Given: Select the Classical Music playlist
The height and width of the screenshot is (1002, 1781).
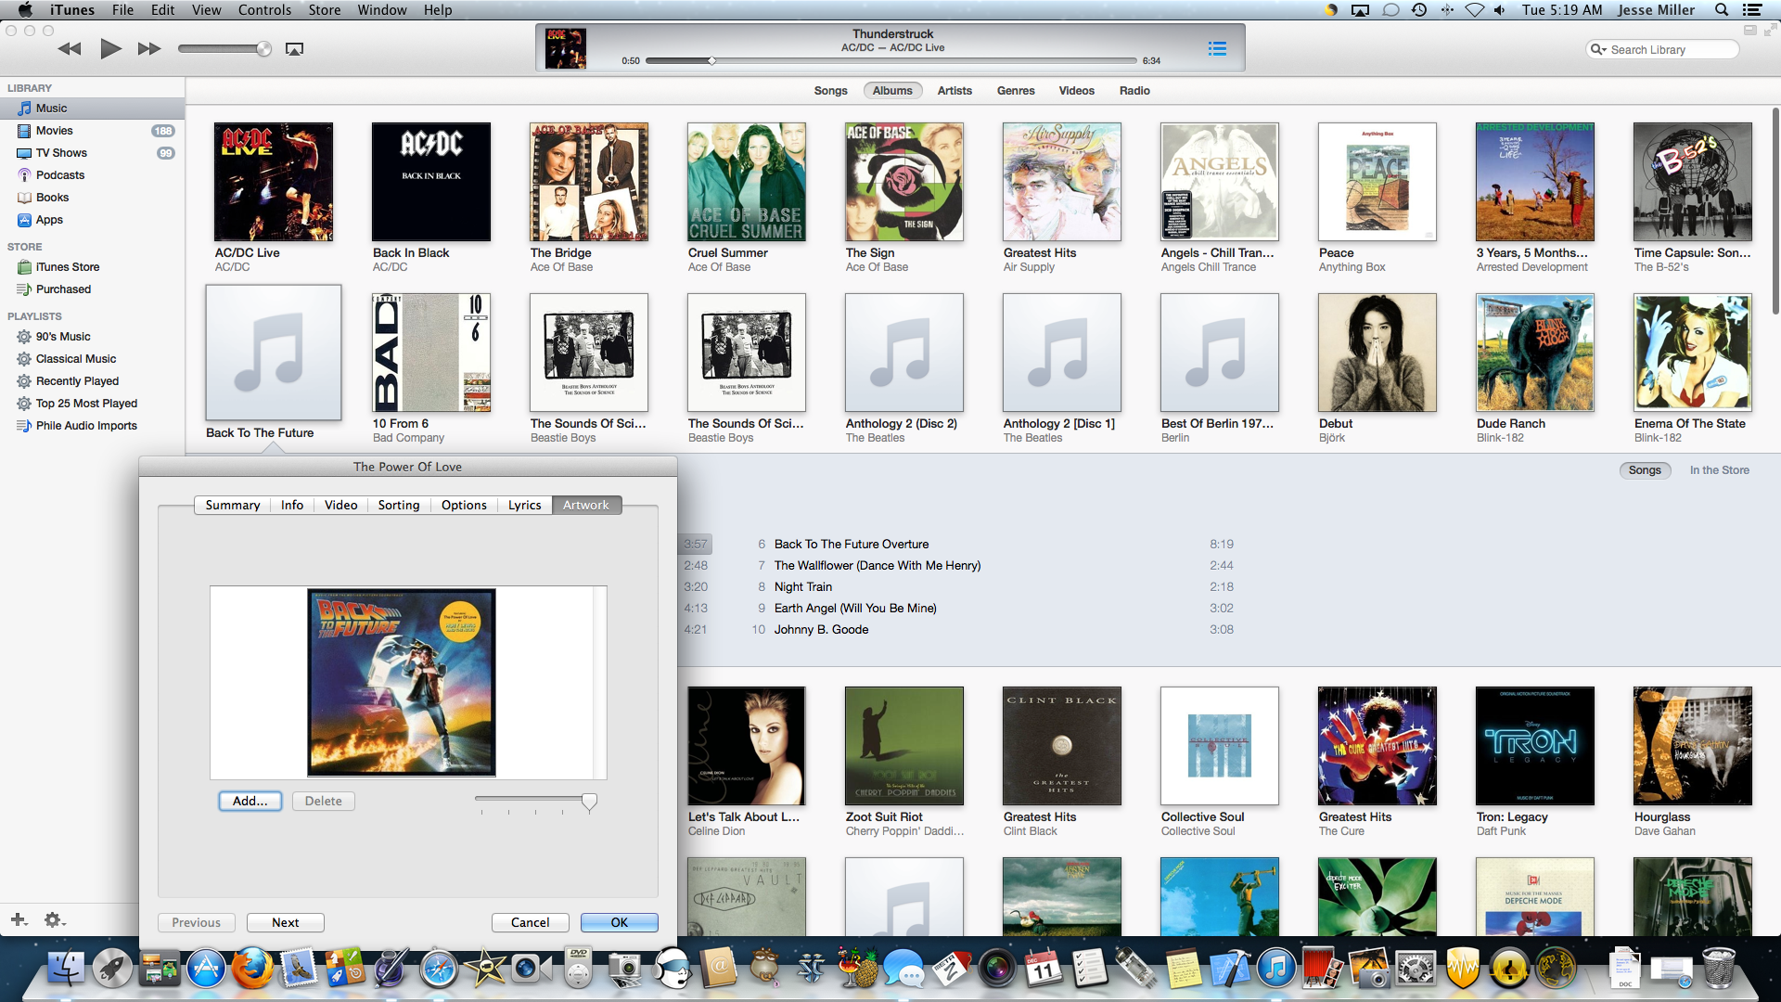Looking at the screenshot, I should pyautogui.click(x=93, y=359).
